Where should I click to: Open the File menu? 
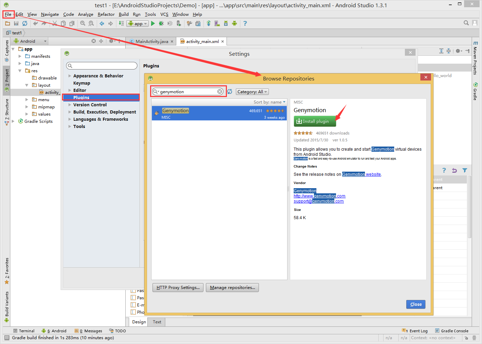click(8, 14)
